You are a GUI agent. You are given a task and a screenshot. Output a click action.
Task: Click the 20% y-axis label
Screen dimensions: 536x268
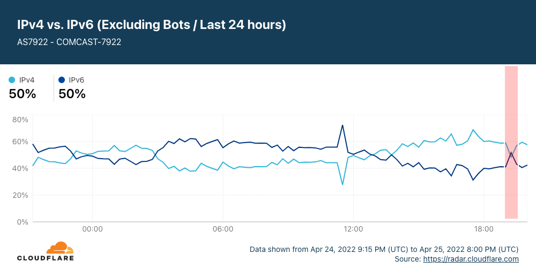click(20, 195)
